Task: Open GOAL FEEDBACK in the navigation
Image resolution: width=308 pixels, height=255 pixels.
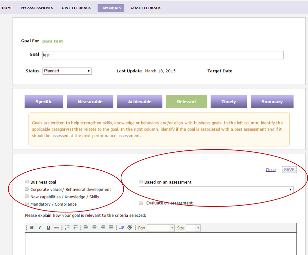Action: coord(146,8)
